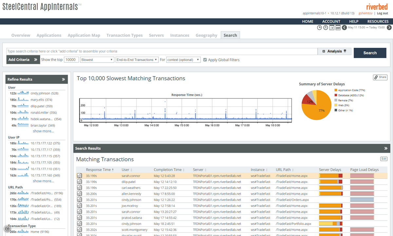Viewport: 393px width, 236px height.
Task: Click the Share link icon button
Action: [x=380, y=77]
